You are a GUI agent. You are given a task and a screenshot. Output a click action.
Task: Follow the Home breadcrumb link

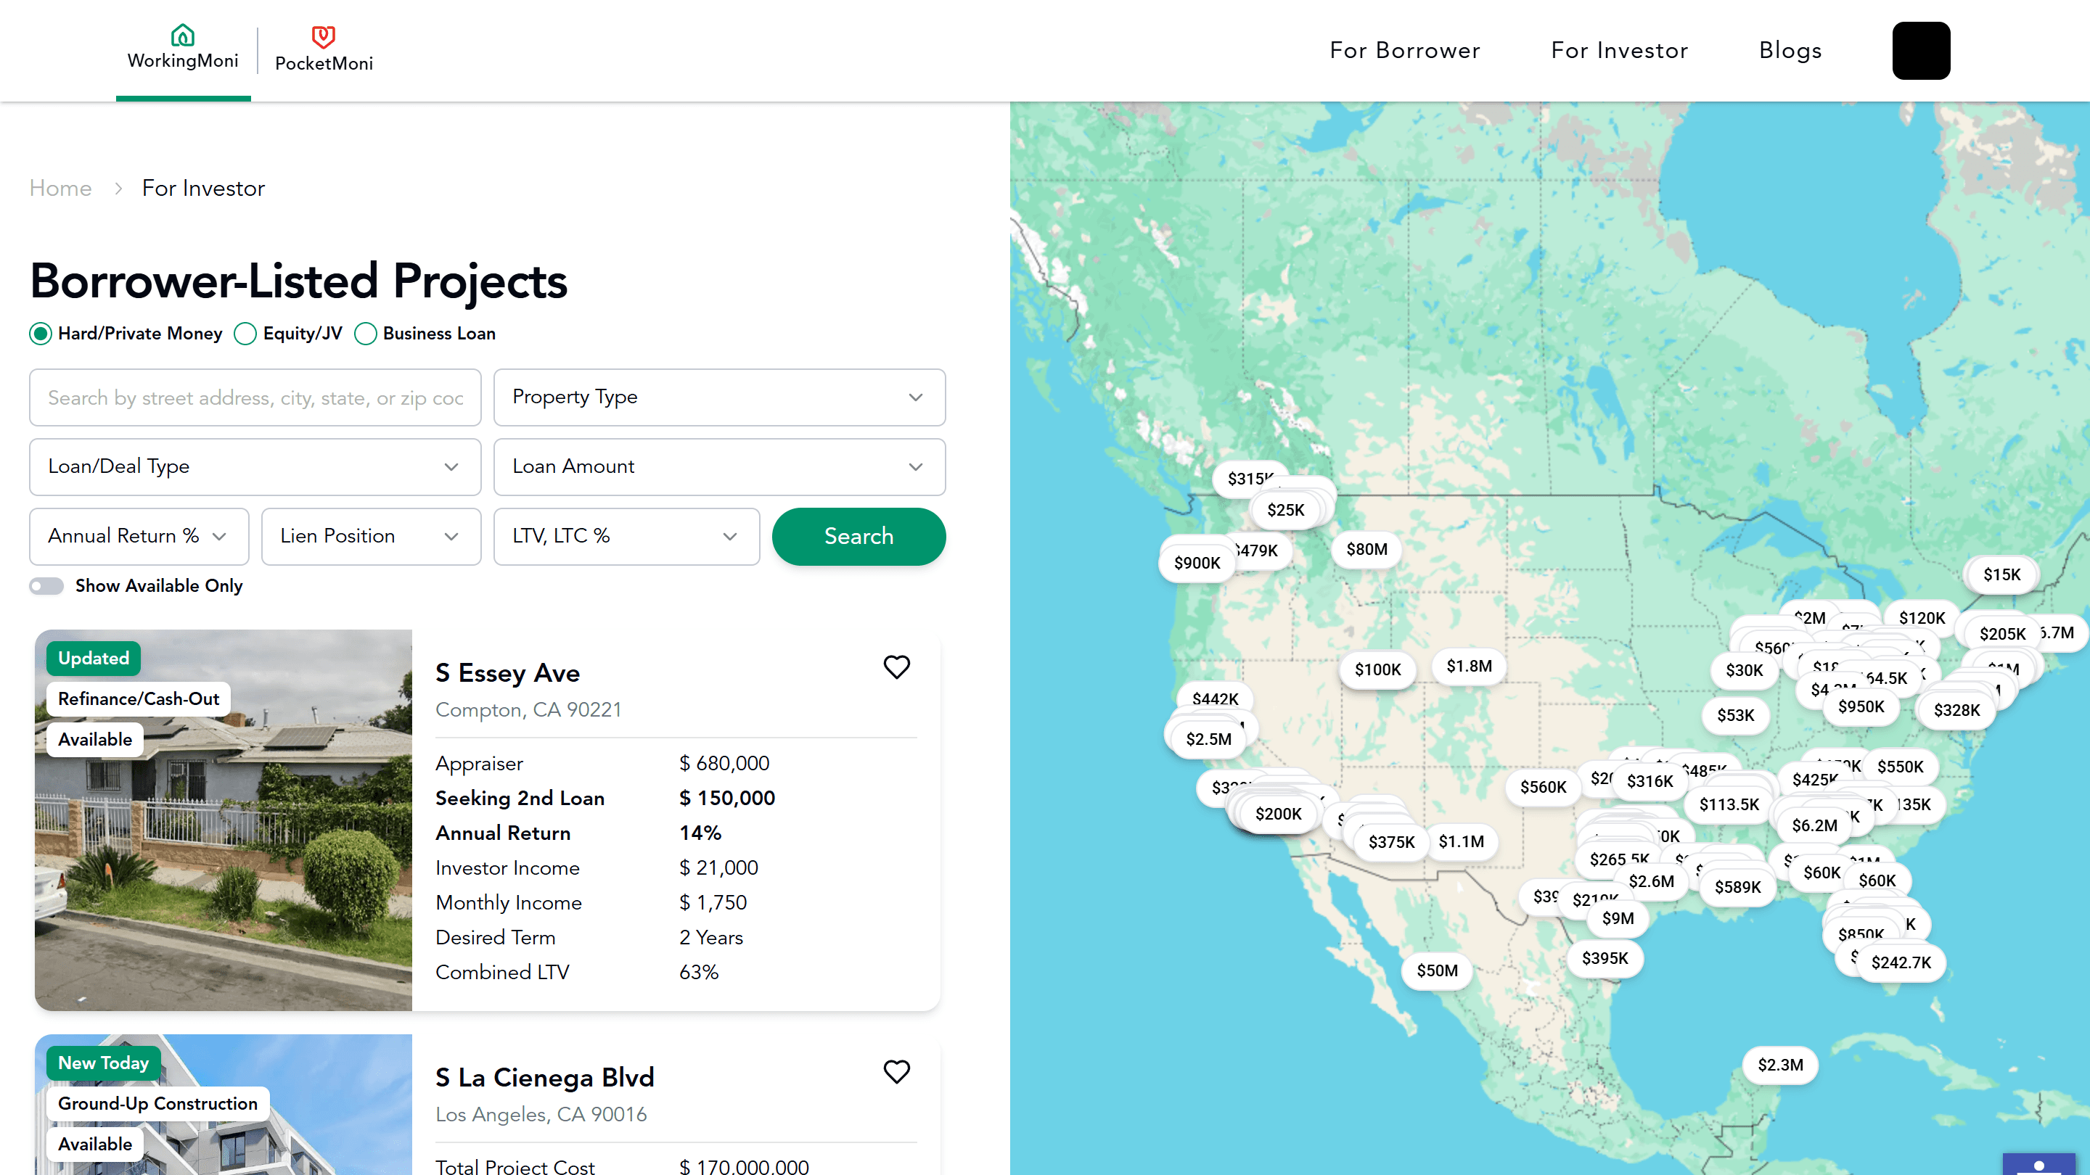(60, 188)
